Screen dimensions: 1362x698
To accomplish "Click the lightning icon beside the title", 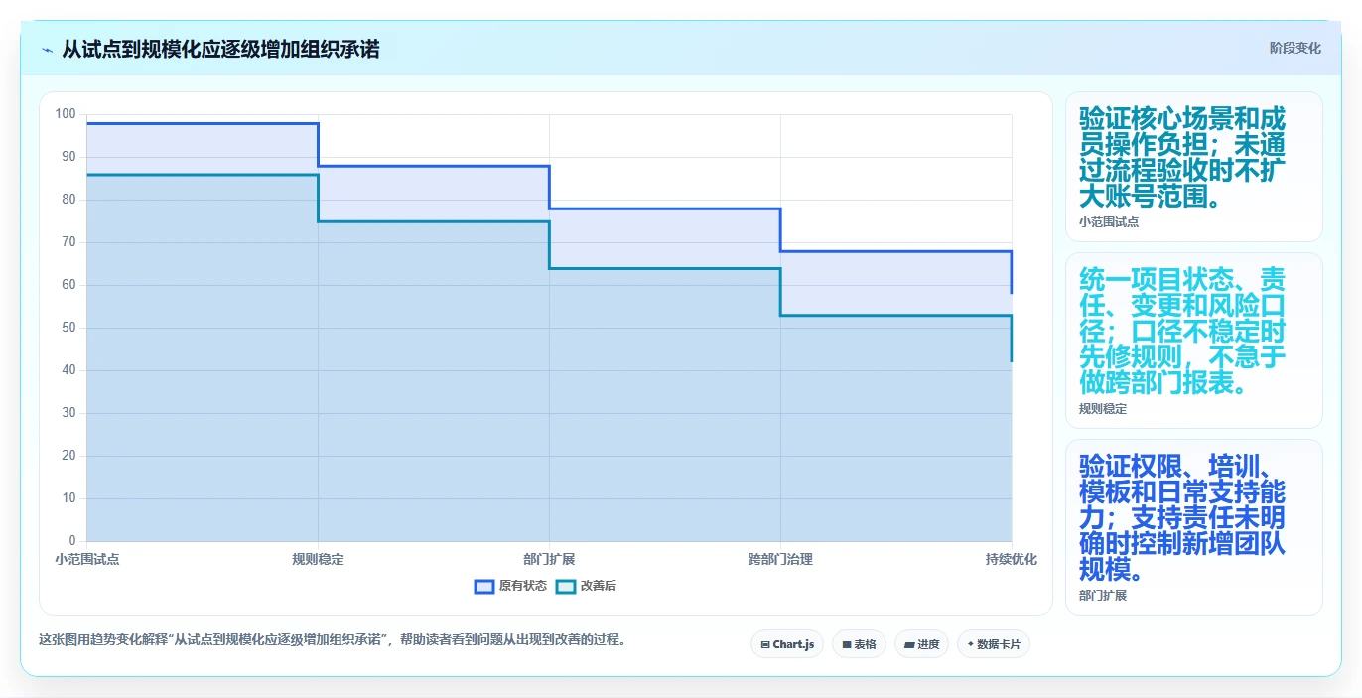I will tap(47, 50).
